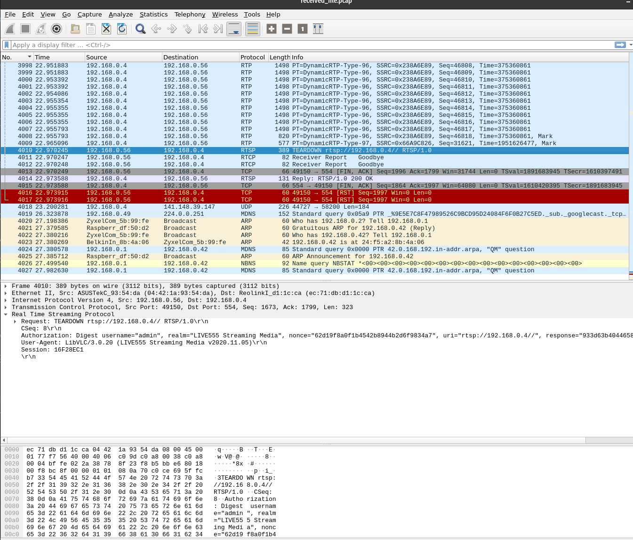Click the zoom in plus icon
This screenshot has width=633, height=540.
[x=272, y=29]
